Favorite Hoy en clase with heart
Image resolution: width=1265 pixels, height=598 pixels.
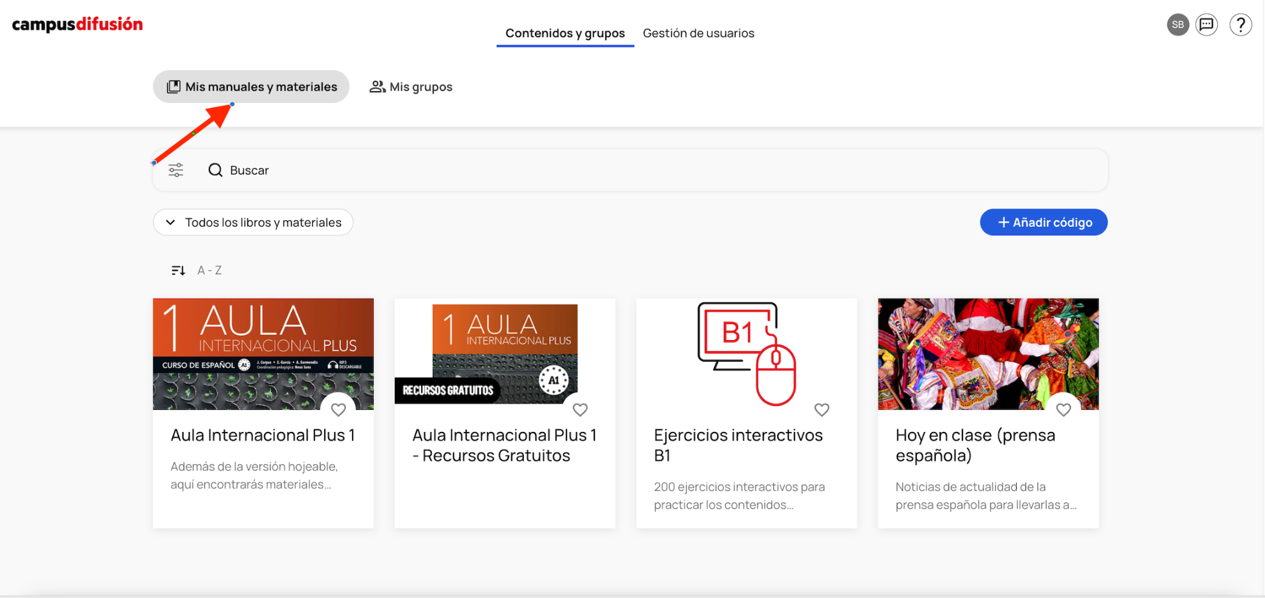pyautogui.click(x=1064, y=409)
